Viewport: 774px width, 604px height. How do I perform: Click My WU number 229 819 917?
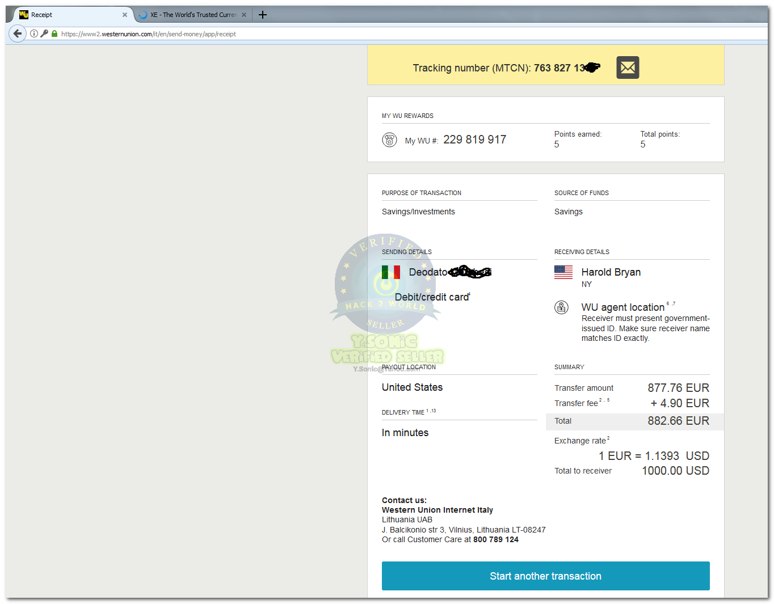click(x=475, y=140)
